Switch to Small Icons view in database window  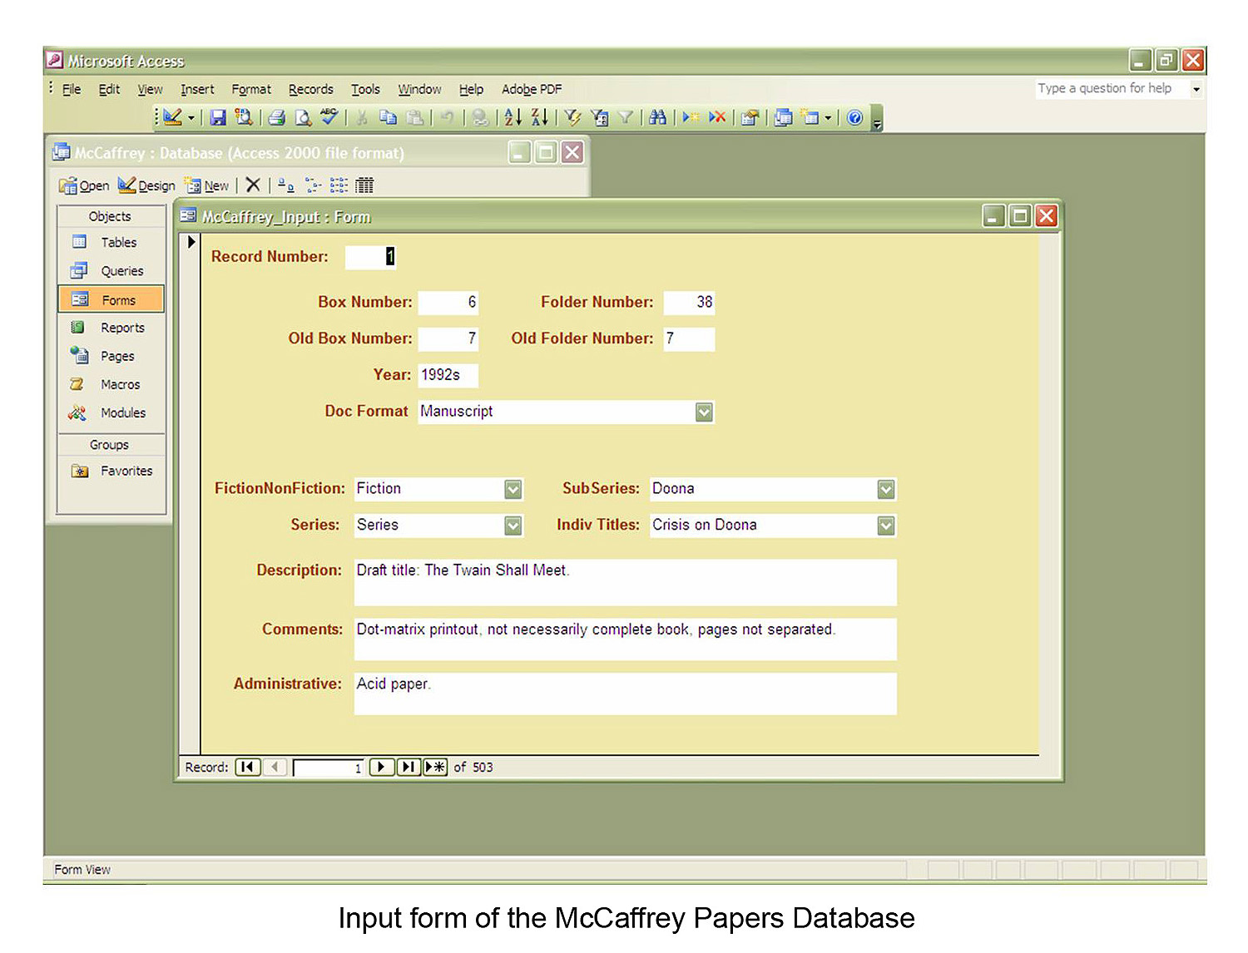pos(313,185)
